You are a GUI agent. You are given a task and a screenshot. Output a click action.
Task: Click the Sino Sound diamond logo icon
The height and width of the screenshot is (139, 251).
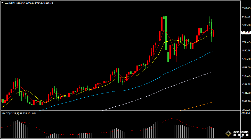(228, 133)
